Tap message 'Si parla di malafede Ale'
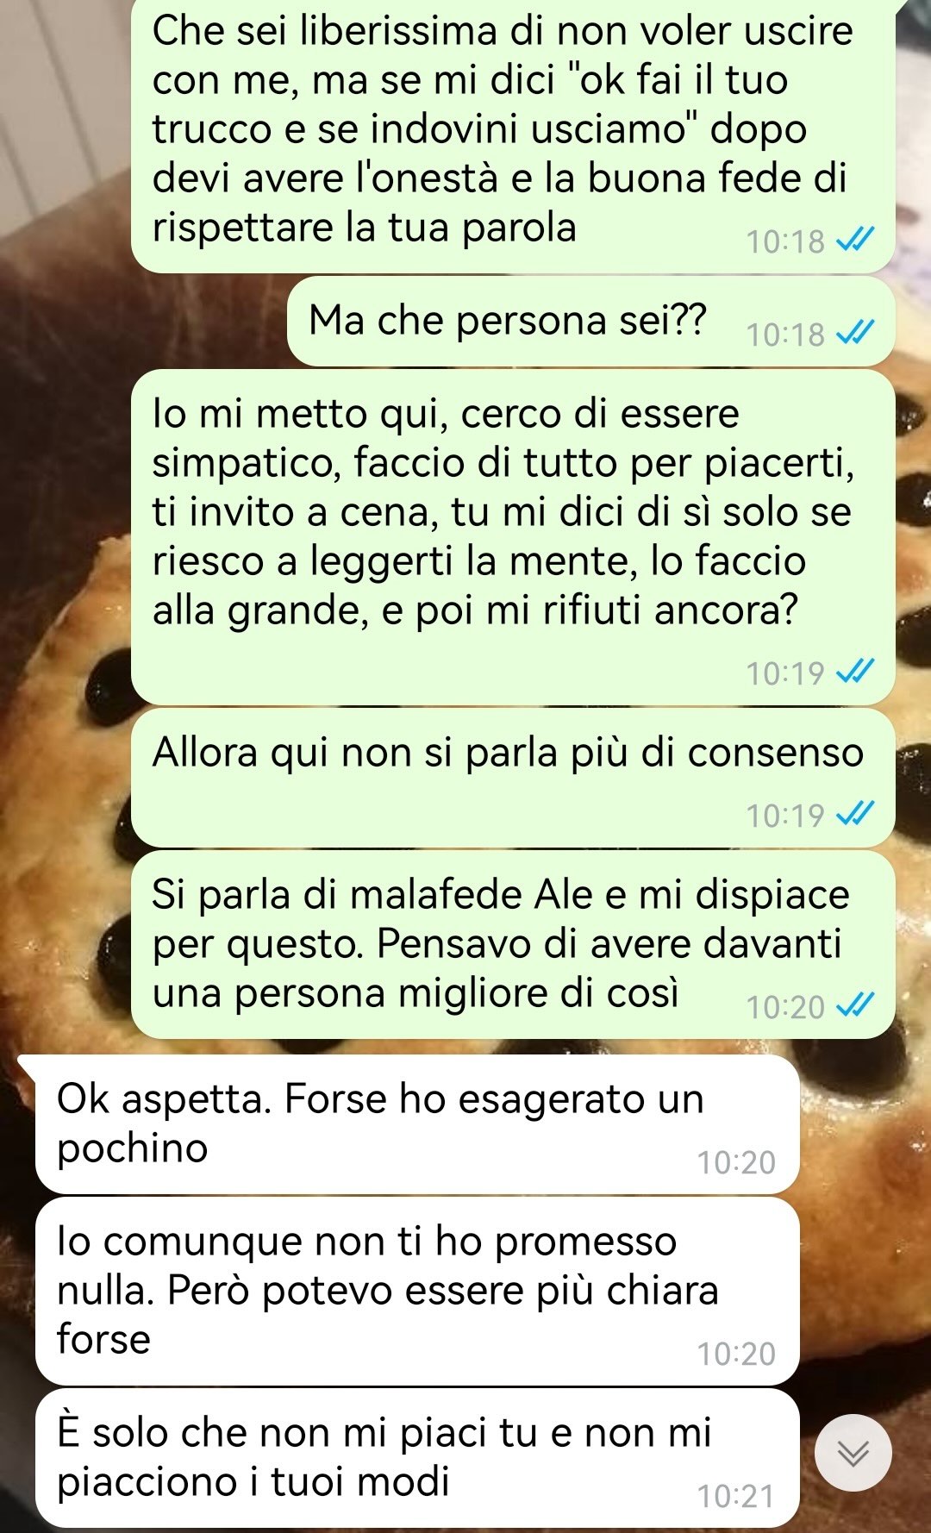931x1533 pixels. 513,945
